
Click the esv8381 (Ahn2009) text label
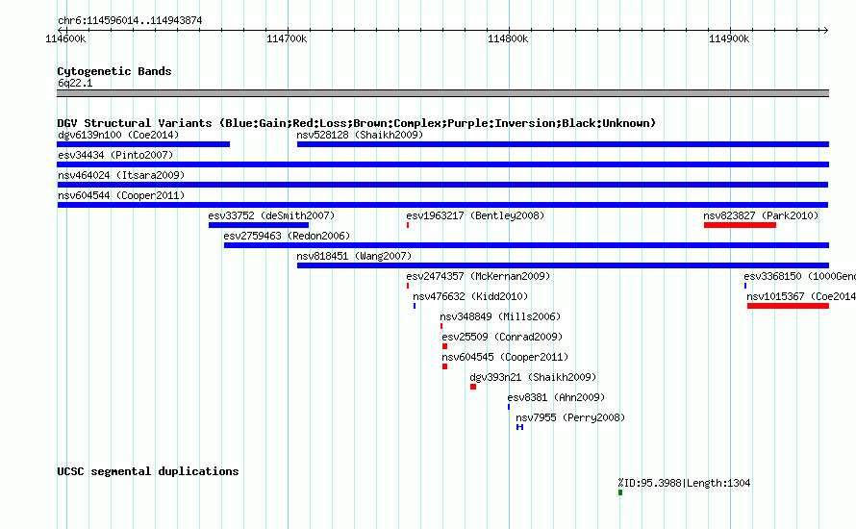point(556,397)
